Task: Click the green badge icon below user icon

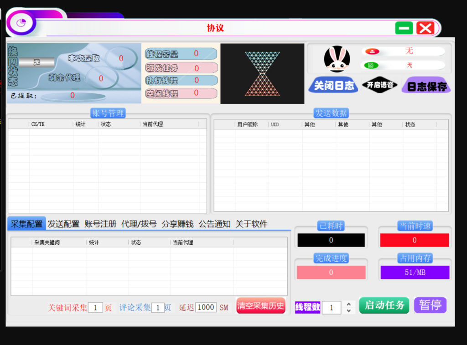Action: [x=371, y=65]
